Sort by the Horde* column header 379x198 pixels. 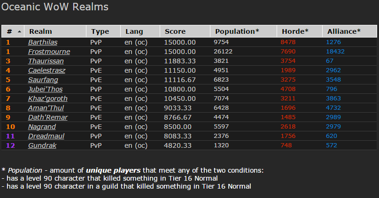click(300, 31)
